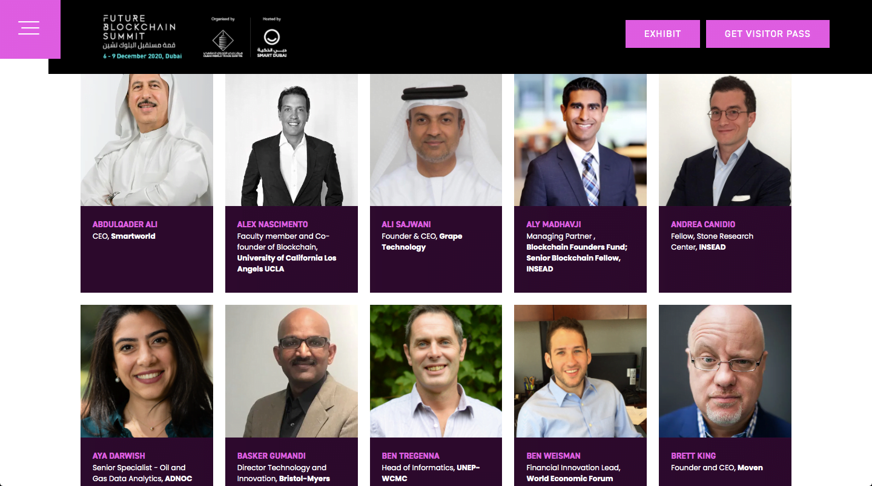Click the ALEX NASCIMENTO name link
Viewport: 872px width, 486px height.
coord(272,224)
